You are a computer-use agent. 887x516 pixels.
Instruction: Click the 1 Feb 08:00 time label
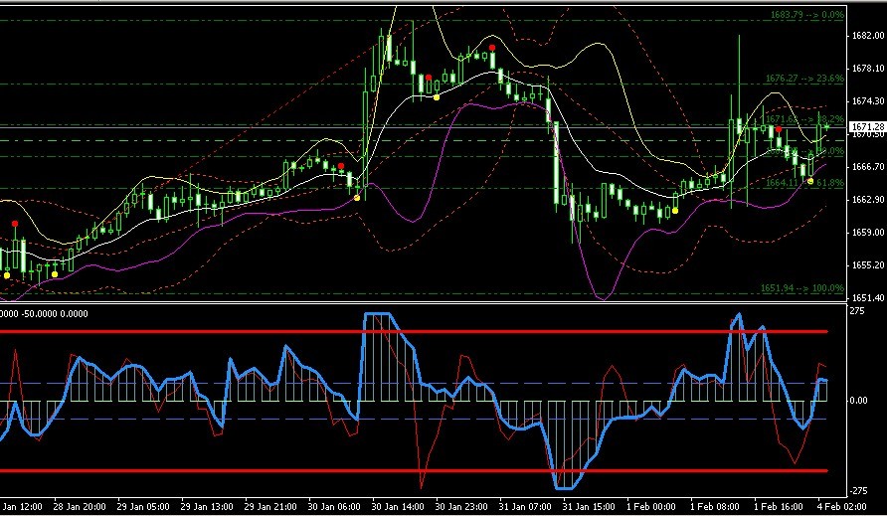pyautogui.click(x=715, y=506)
